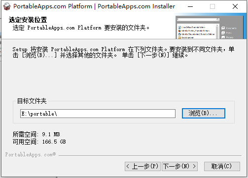Click the PortableApps platform header thumbnail
This screenshot has width=248, height=178.
tap(210, 27)
